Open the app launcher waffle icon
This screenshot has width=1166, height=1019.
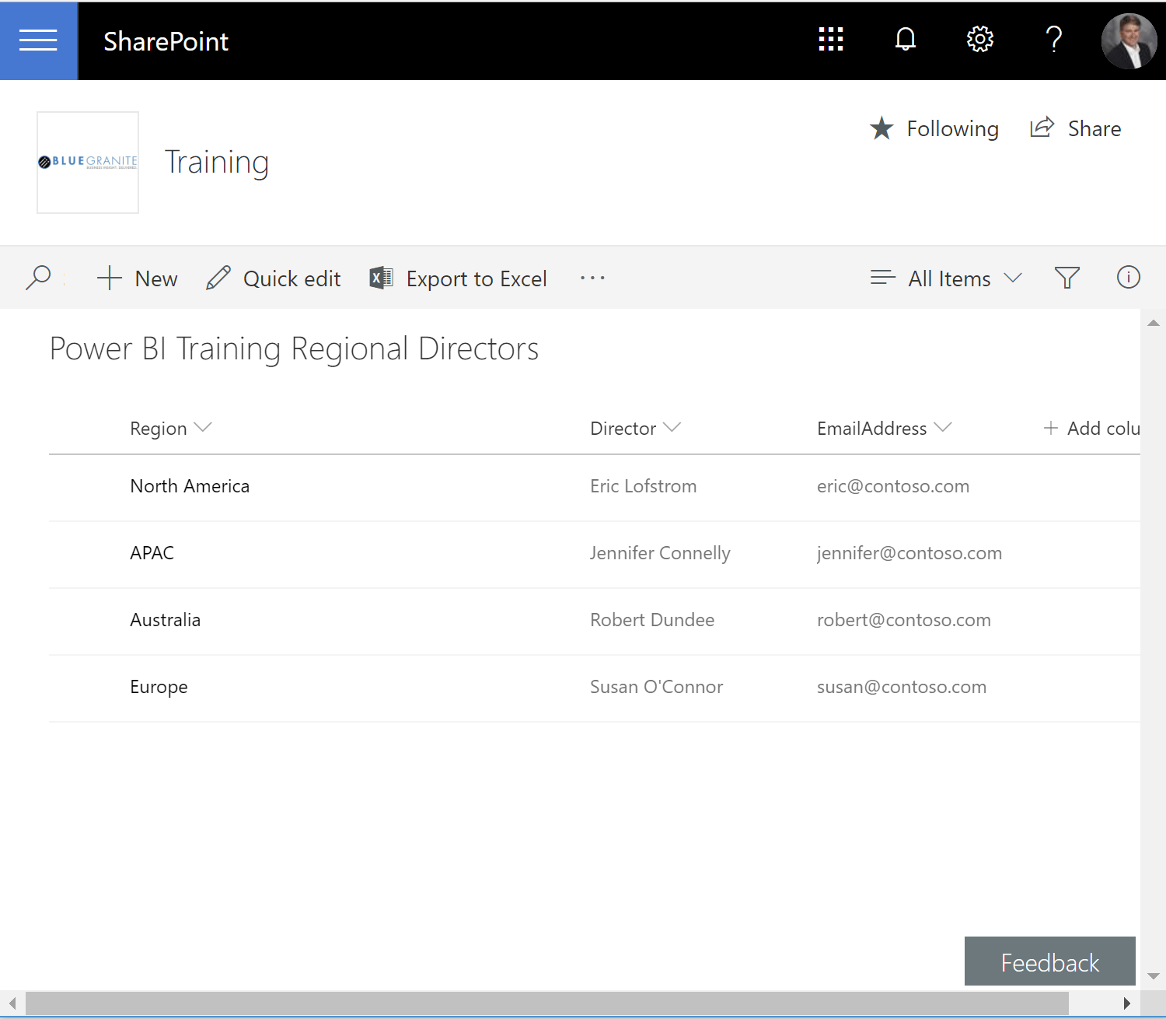830,39
